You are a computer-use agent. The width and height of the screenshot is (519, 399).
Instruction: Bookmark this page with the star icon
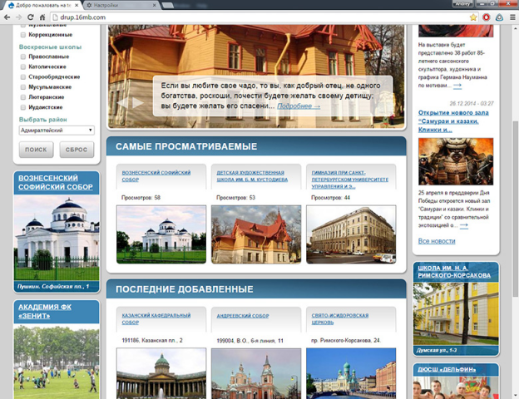click(x=473, y=17)
